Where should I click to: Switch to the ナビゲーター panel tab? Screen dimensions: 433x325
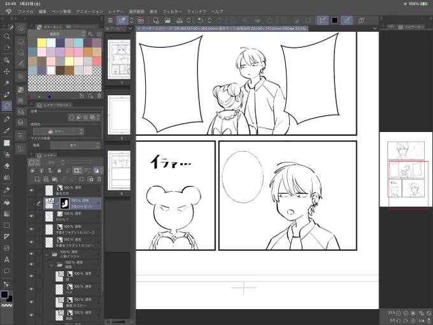411,27
